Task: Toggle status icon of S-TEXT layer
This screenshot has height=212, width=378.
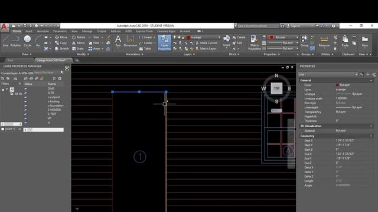Action: (x=25, y=114)
